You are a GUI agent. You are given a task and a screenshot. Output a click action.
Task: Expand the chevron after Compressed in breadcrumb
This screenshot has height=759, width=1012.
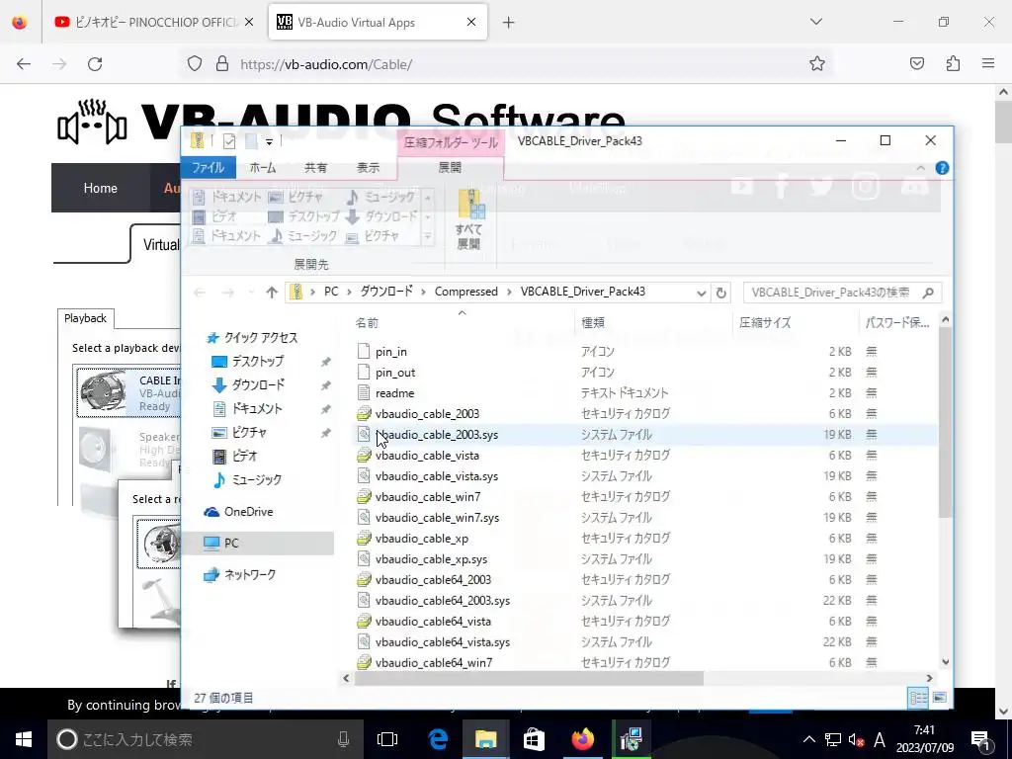[509, 292]
